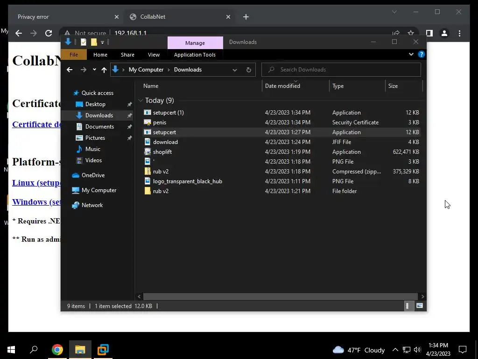478x359 pixels.
Task: Click My Computer in the address path
Action: tap(146, 70)
